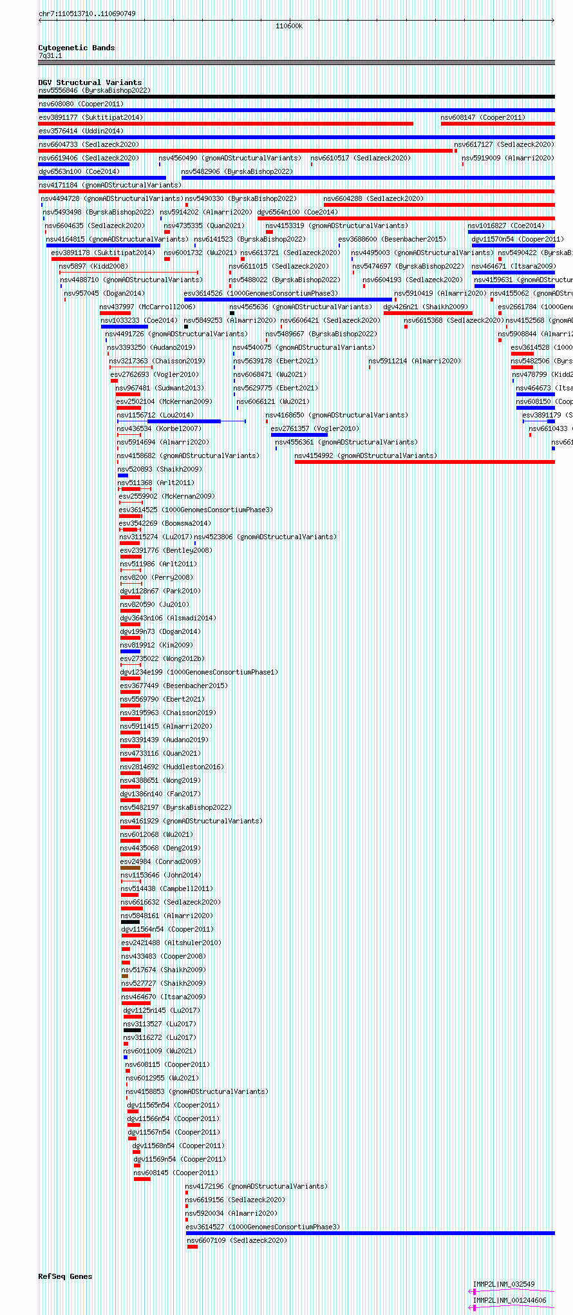Image resolution: width=573 pixels, height=1315 pixels.
Task: Click the 110600k ruler marker
Action: pos(288,26)
